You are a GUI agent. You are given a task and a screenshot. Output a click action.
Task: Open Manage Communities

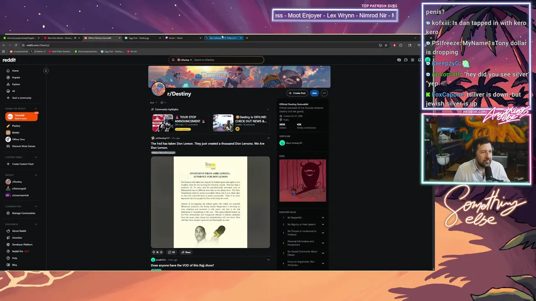pos(23,213)
